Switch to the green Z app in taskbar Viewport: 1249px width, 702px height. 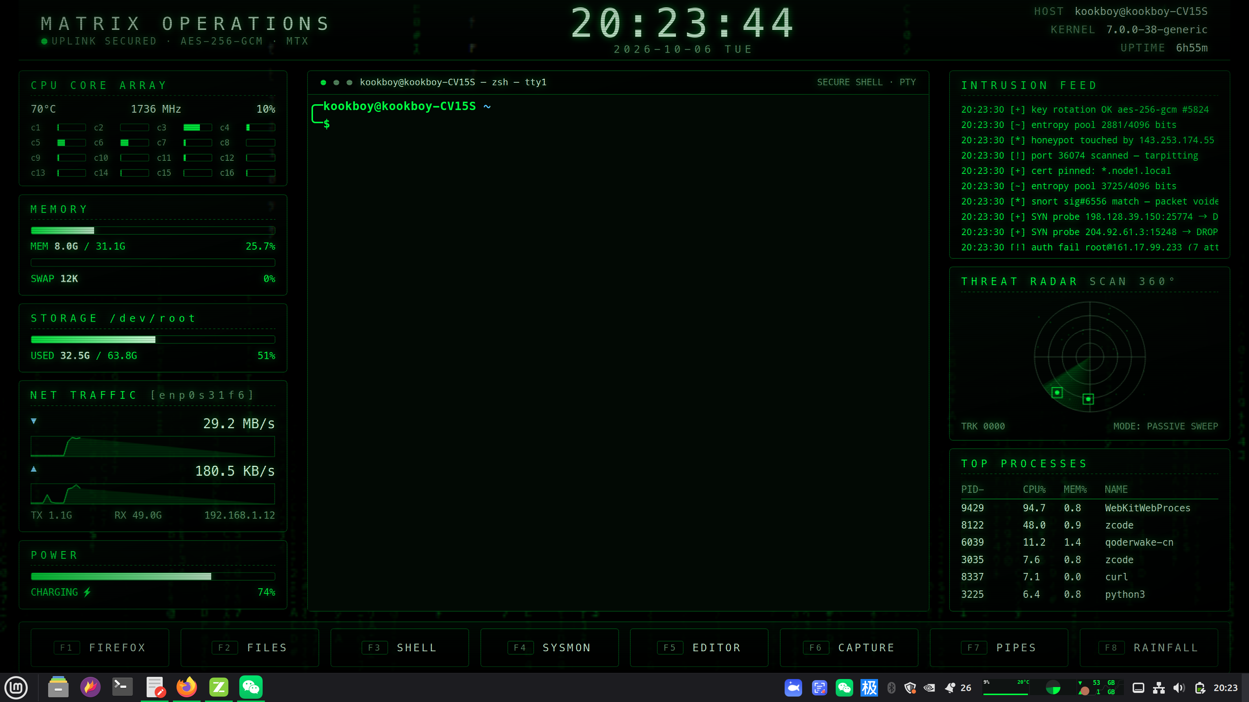pos(219,687)
